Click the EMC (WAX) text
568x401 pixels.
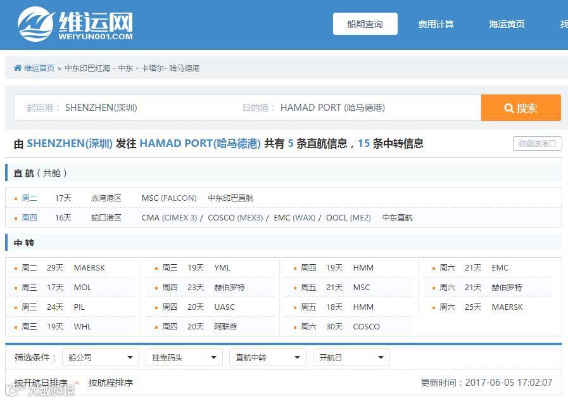[294, 218]
